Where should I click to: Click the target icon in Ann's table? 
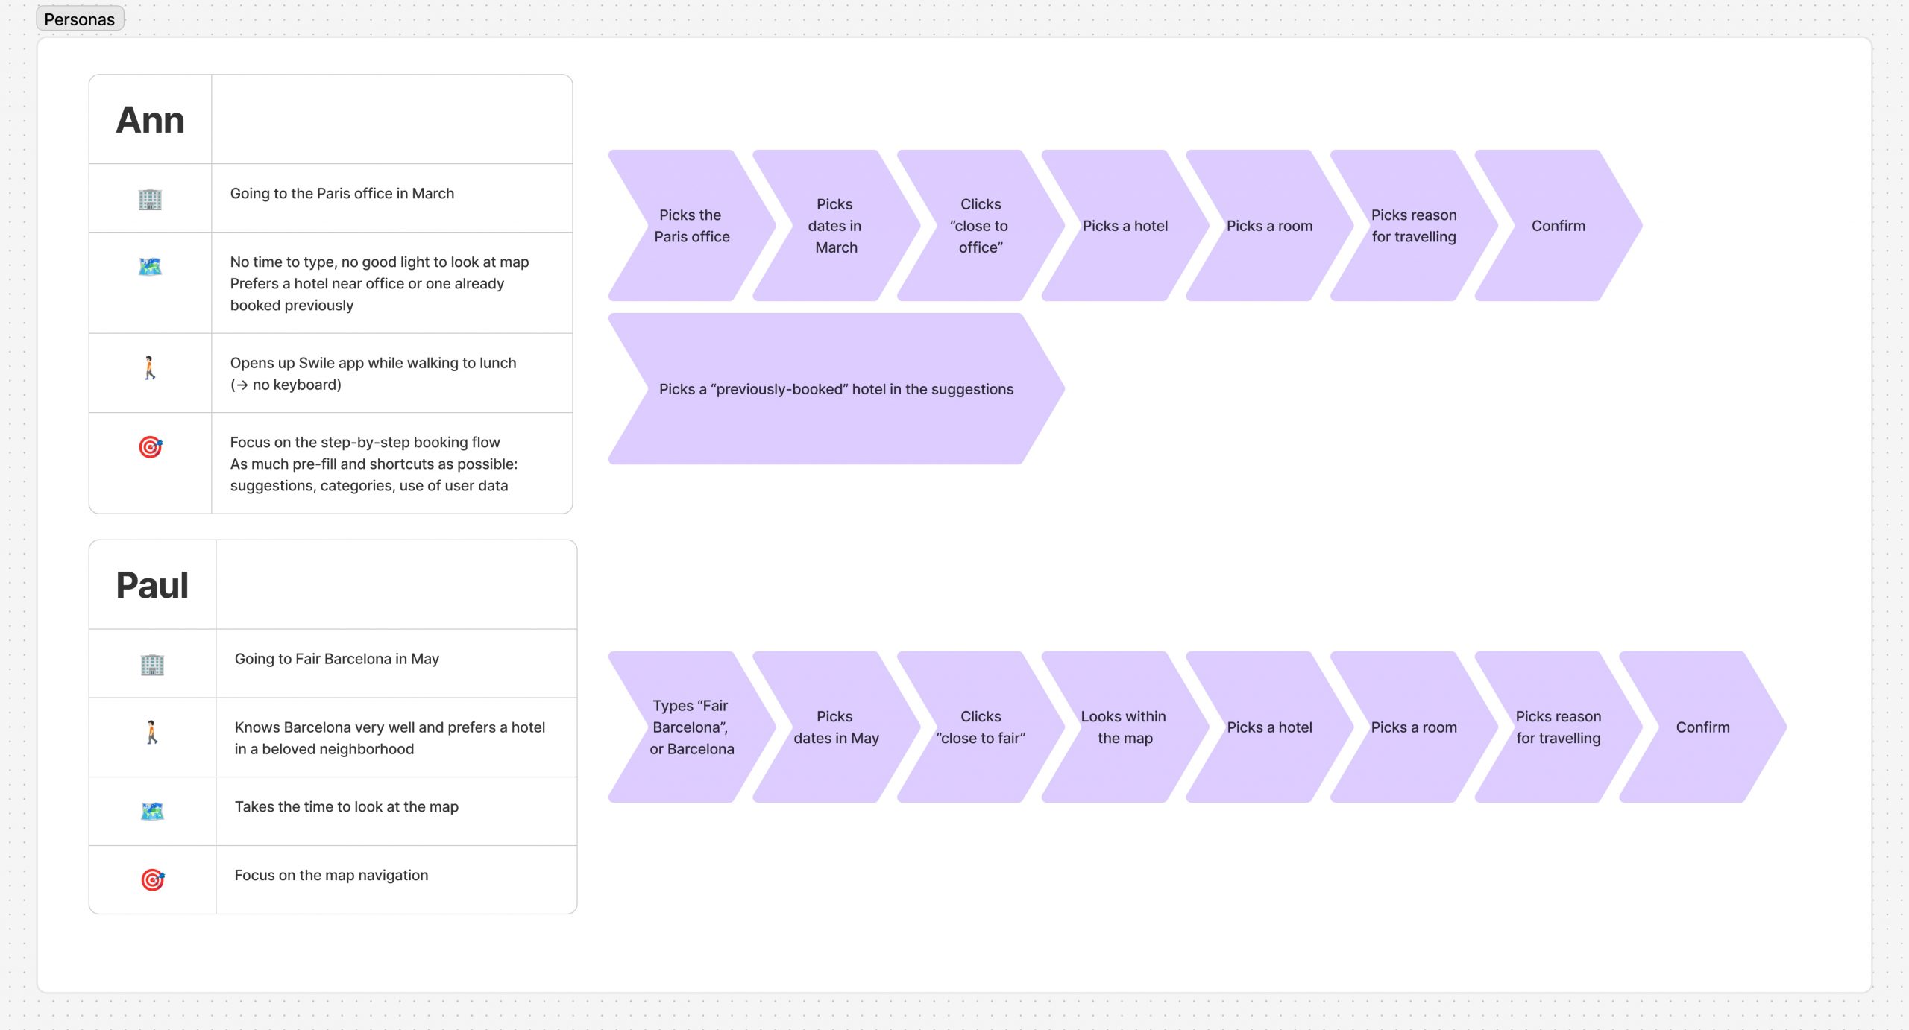[151, 446]
